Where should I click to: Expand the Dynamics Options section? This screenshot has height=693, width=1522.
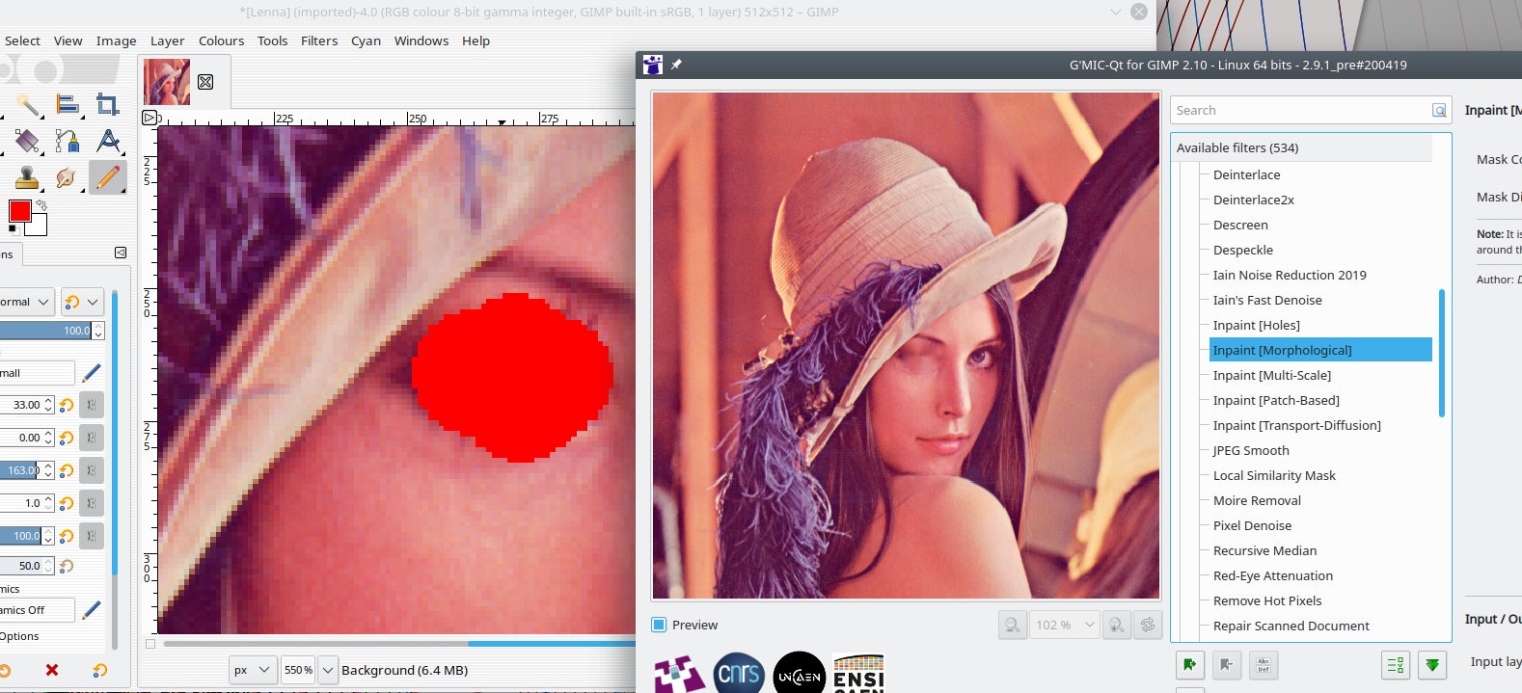(19, 636)
